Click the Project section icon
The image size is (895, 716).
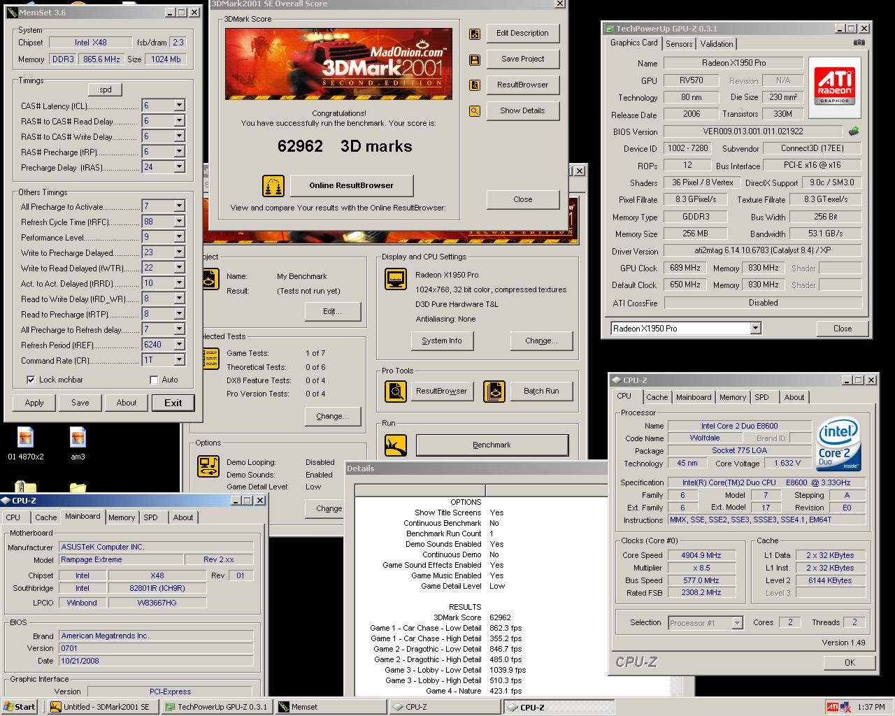(x=210, y=279)
